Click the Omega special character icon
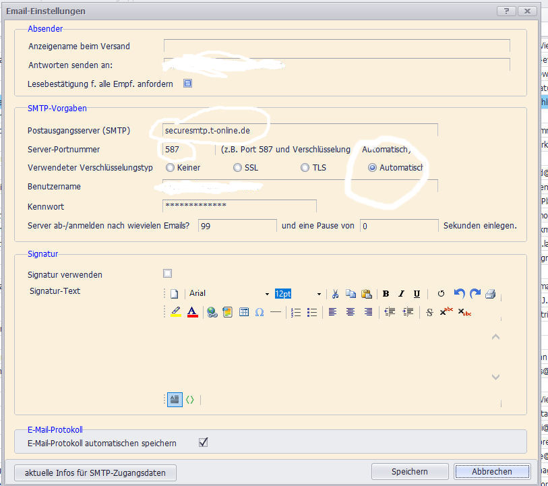 point(260,312)
